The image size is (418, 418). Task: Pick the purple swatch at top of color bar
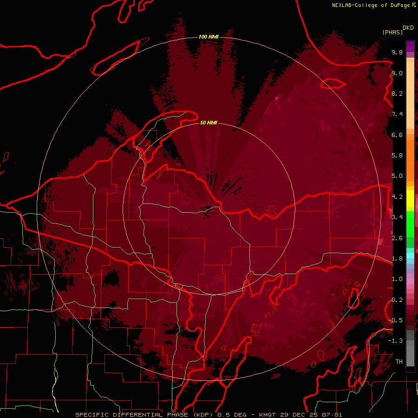tap(410, 46)
